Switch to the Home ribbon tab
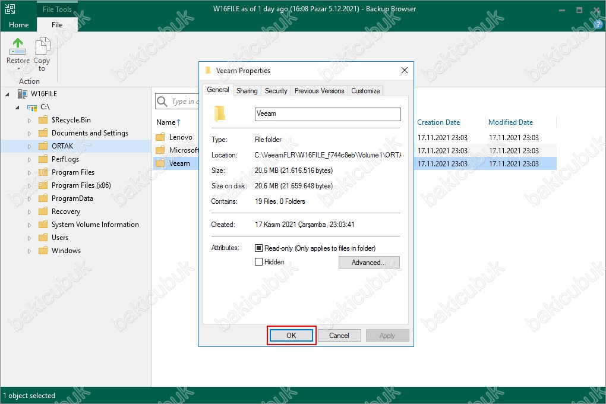Viewport: 606px width, 404px height. tap(18, 25)
